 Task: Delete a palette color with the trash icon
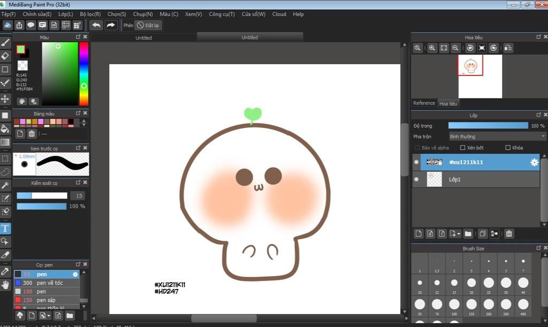[32, 133]
